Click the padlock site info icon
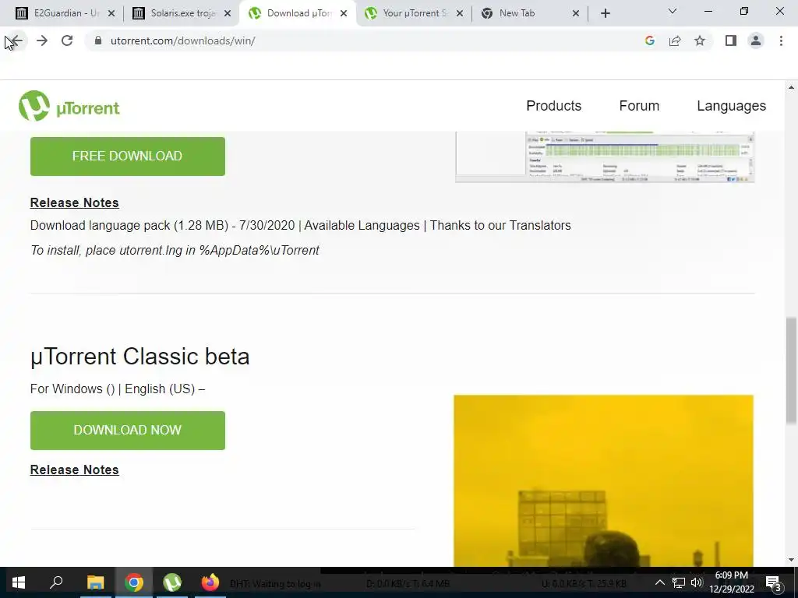This screenshot has height=598, width=798. (x=98, y=40)
